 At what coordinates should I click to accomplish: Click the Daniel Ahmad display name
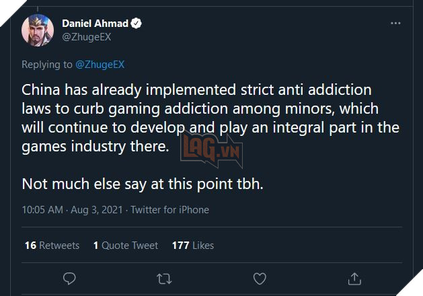(95, 23)
